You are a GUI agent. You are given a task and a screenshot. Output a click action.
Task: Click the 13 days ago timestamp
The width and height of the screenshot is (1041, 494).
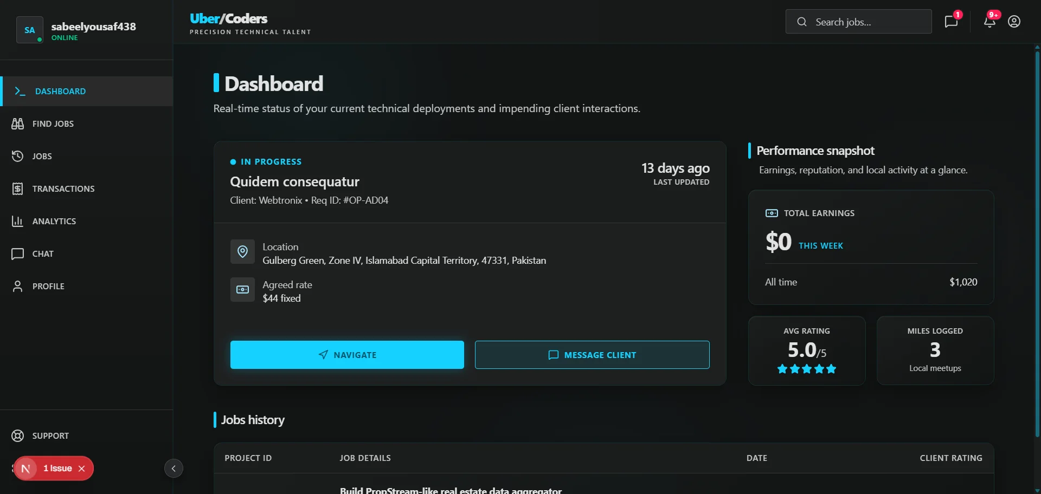676,168
